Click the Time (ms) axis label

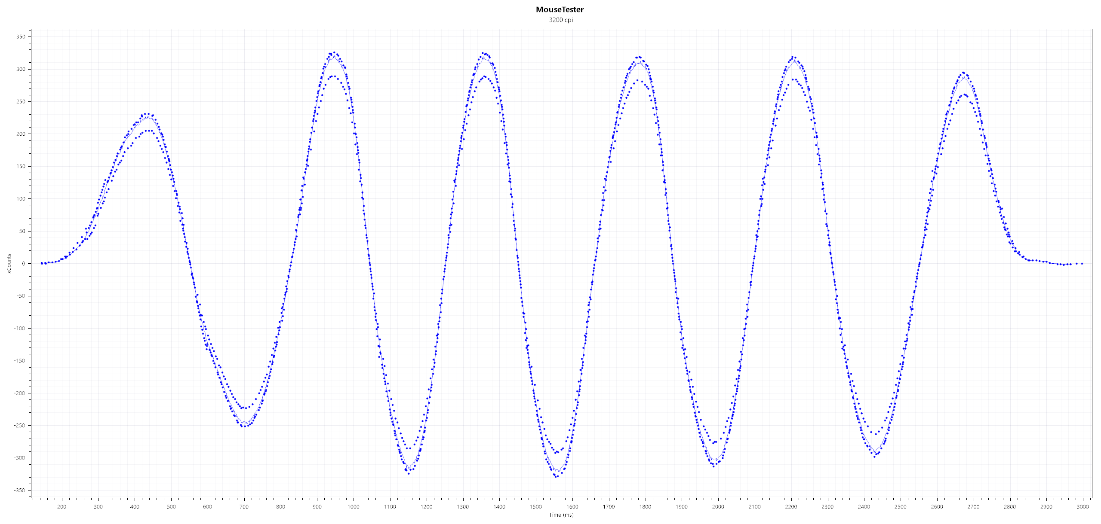561,515
